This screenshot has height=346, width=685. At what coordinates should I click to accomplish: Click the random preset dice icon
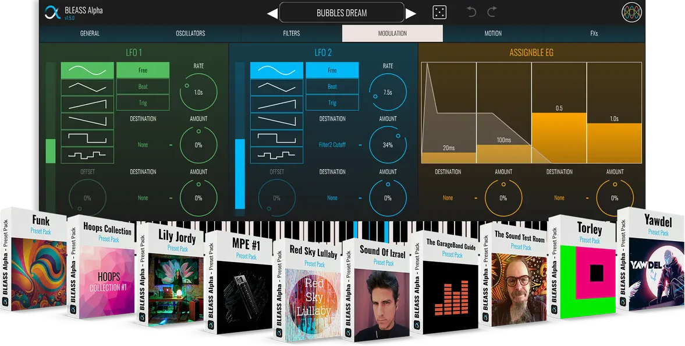[439, 12]
